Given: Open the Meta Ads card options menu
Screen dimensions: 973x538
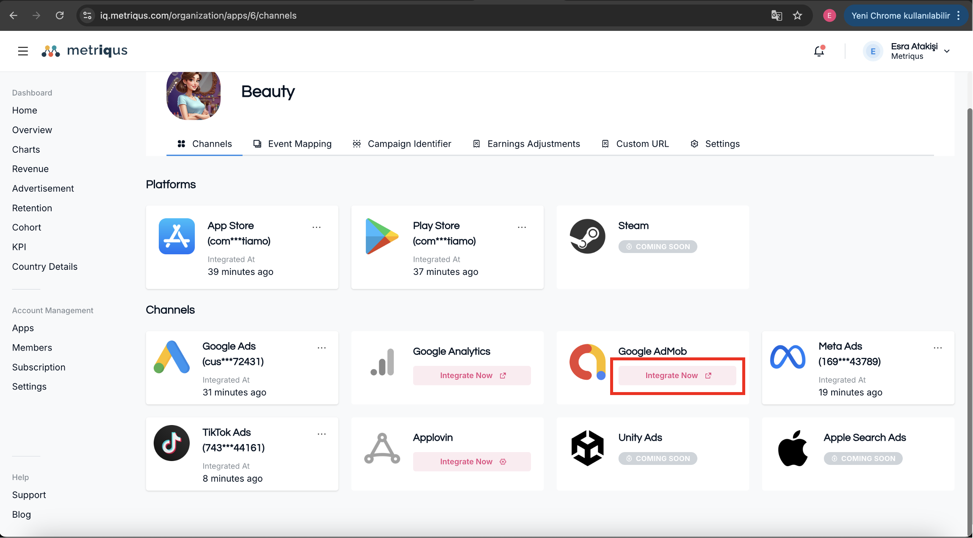Looking at the screenshot, I should [x=937, y=348].
